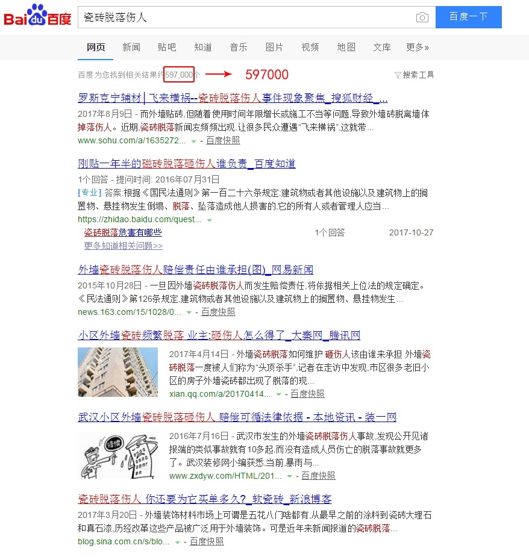Open the 瓷砖脱落危害有哪些 sub-link
529x557 pixels.
coord(123,232)
